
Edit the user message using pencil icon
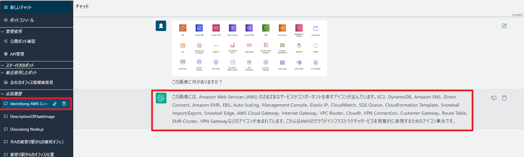click(x=504, y=26)
